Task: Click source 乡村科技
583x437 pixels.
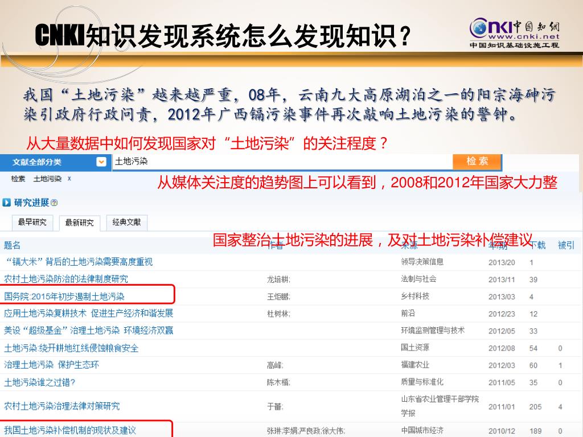Action: click(x=415, y=296)
